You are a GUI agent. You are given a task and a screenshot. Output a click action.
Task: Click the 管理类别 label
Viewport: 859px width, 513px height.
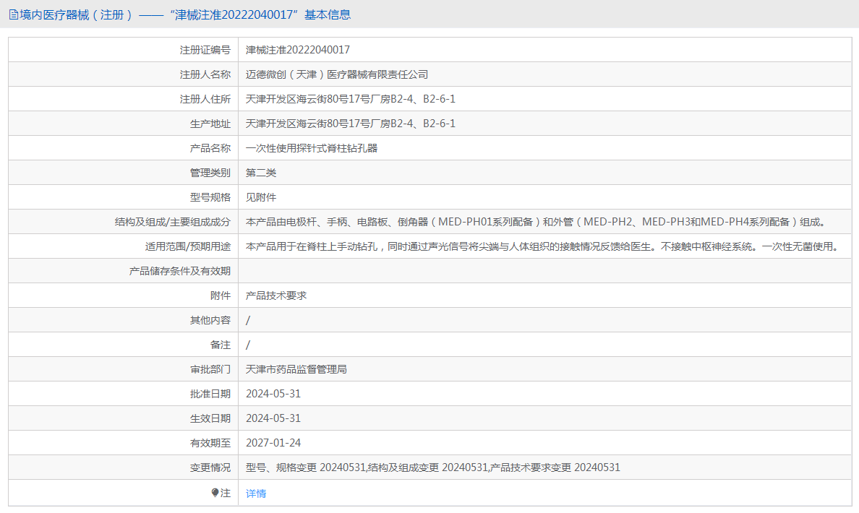[210, 173]
